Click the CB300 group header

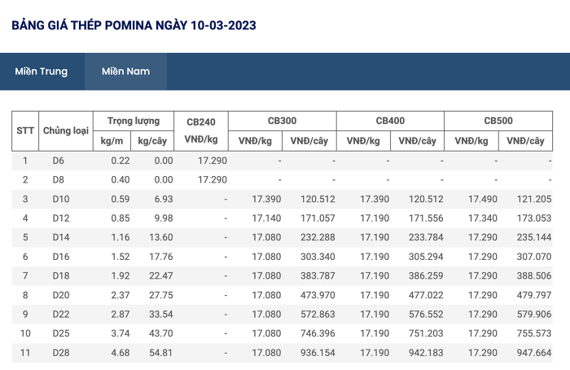(x=282, y=121)
